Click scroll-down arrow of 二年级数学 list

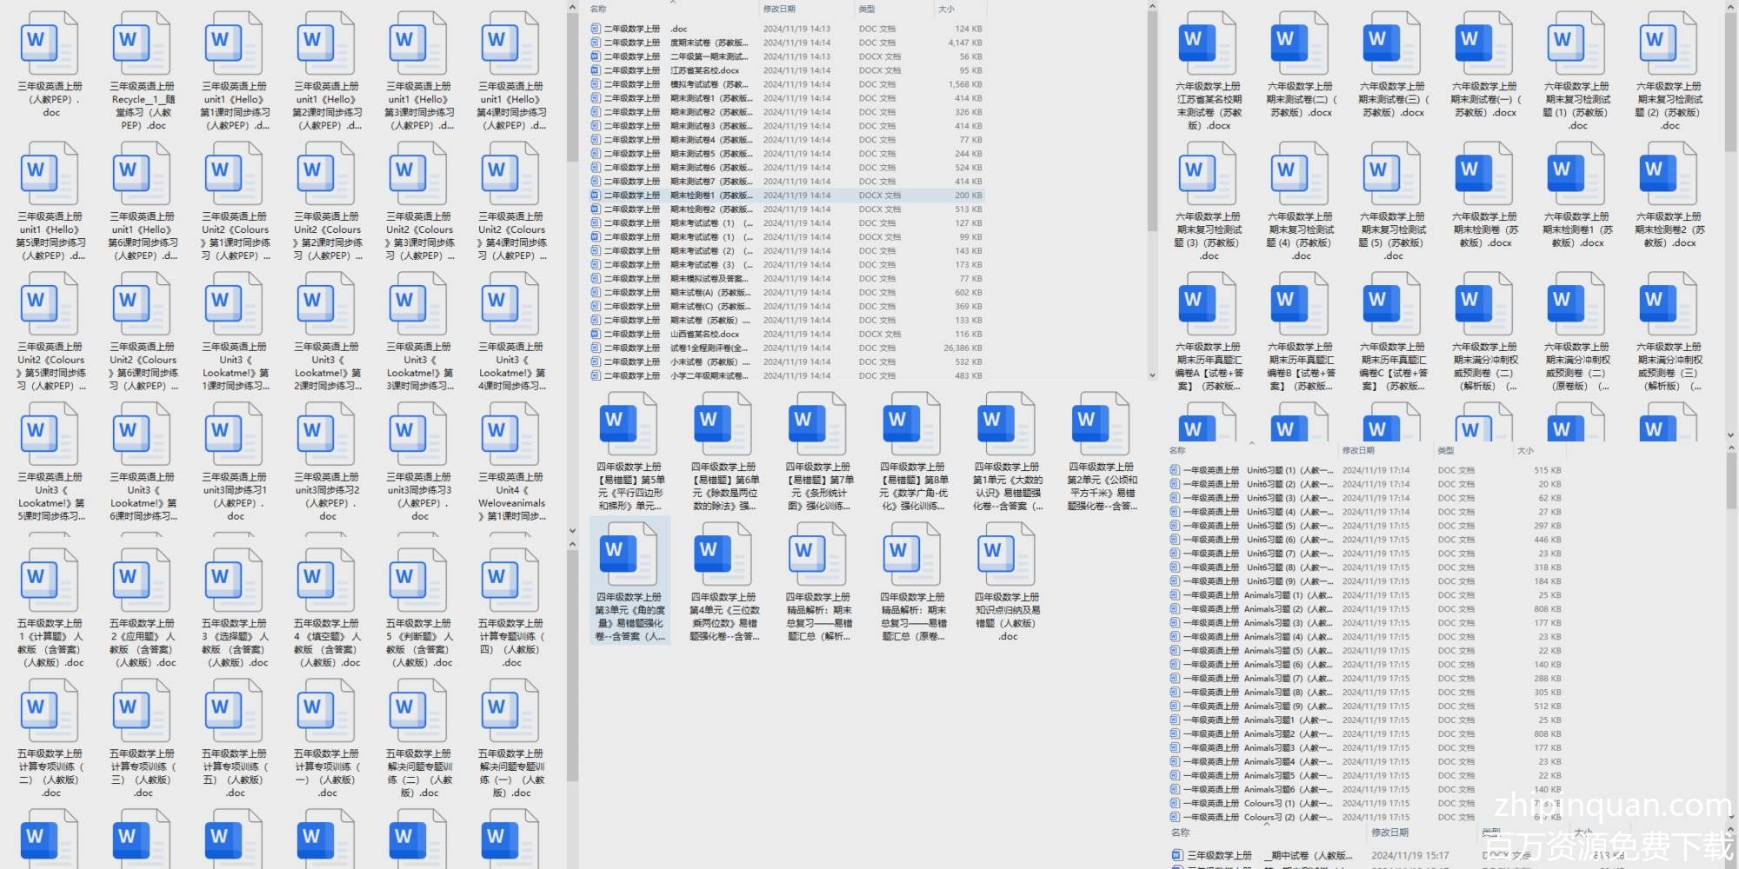(1152, 375)
